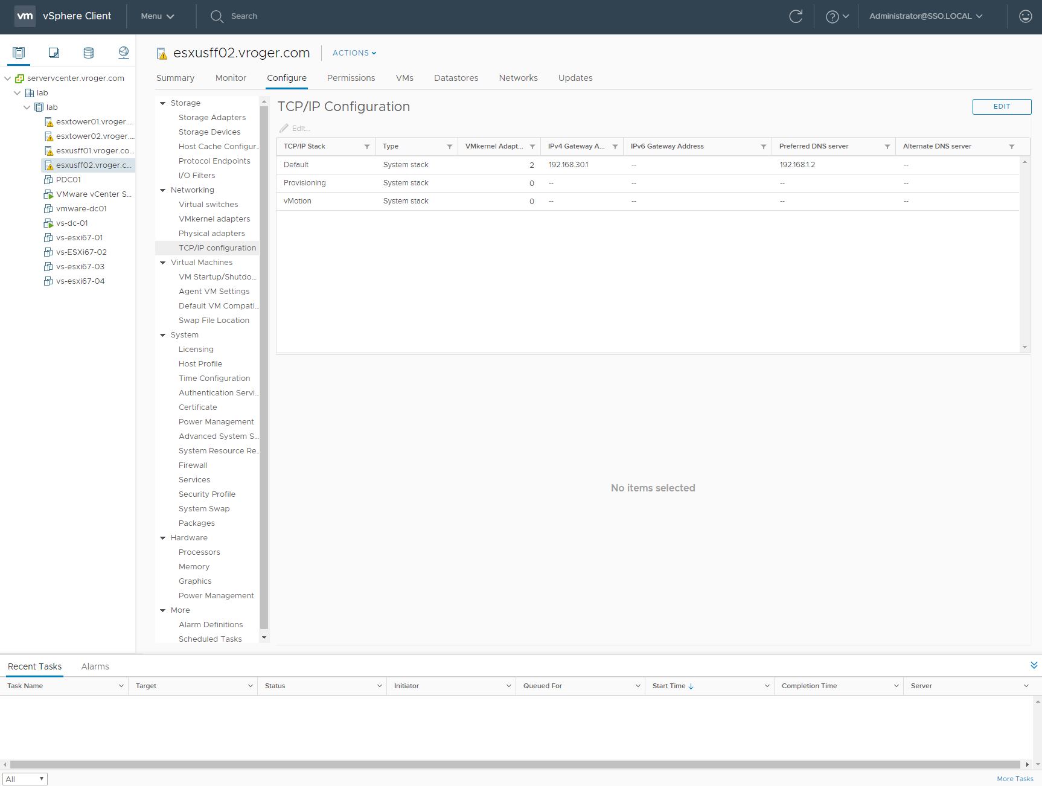Click the vm logo in header
This screenshot has height=786, width=1042.
25,16
